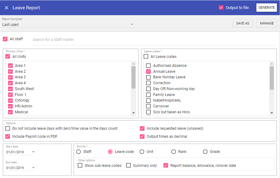Open the End date dropdown
Viewport: 280px width, 178px height.
33,168
